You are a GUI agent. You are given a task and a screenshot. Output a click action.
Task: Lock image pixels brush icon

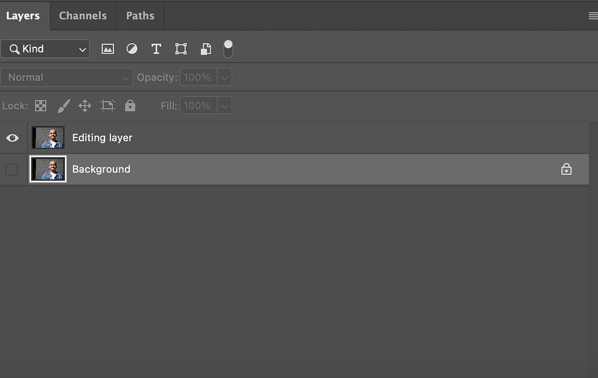63,106
